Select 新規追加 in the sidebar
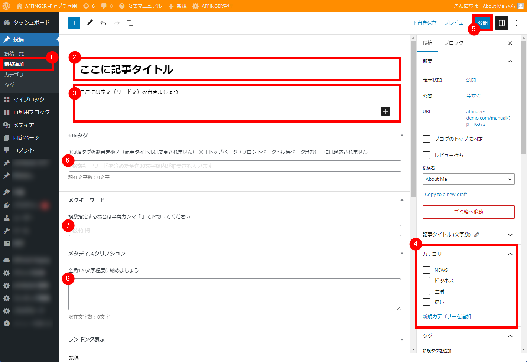This screenshot has width=527, height=362. [x=14, y=64]
